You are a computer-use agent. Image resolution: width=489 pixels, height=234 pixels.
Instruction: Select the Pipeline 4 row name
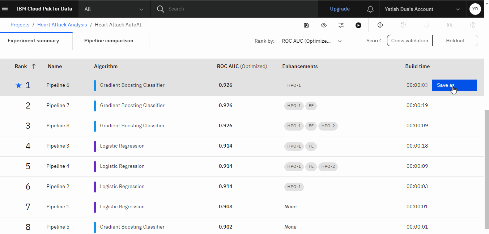coord(58,166)
